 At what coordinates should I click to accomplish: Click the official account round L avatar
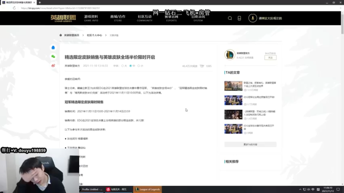point(230,55)
